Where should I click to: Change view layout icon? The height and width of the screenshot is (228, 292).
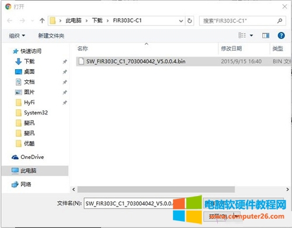click(242, 35)
